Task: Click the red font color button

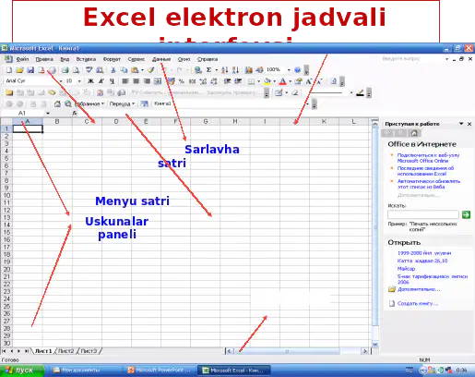Action: click(x=283, y=81)
